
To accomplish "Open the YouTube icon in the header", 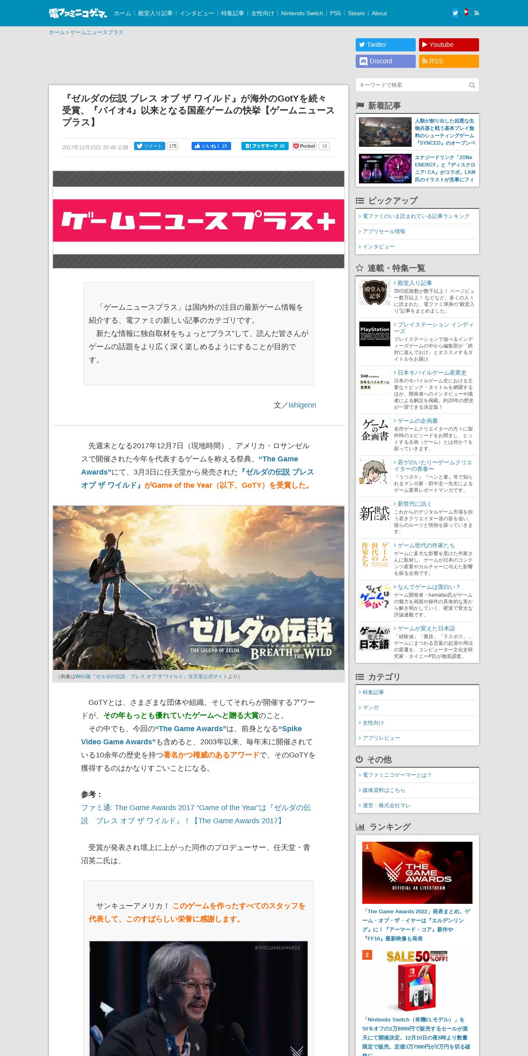I will (x=466, y=12).
